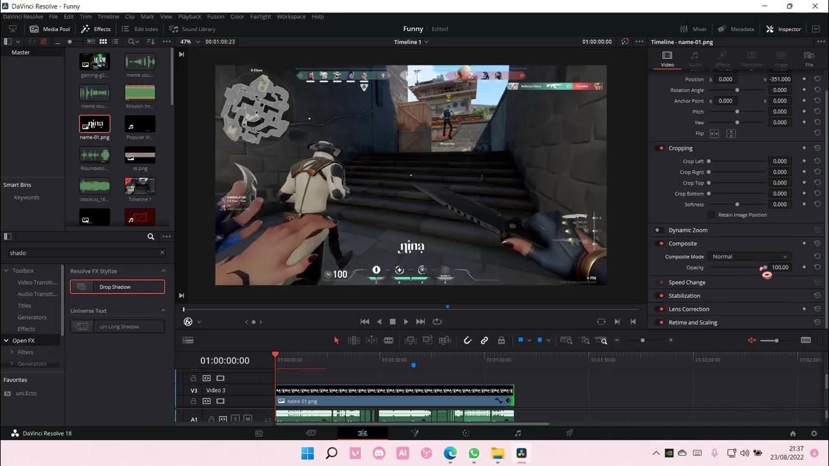The image size is (829, 466).
Task: Switch to the inspector File tab
Action: coord(809,59)
